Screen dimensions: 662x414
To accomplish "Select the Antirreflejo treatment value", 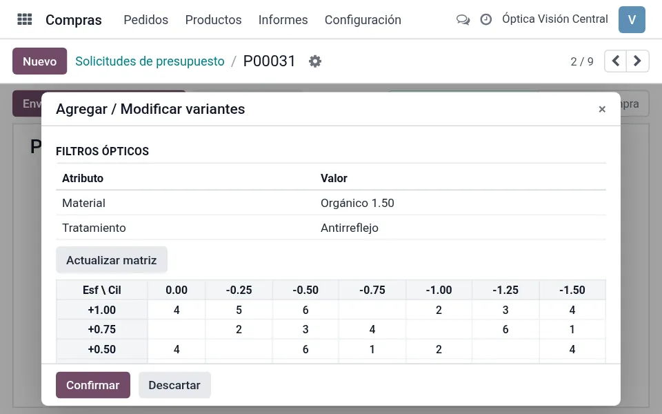I will pyautogui.click(x=349, y=228).
